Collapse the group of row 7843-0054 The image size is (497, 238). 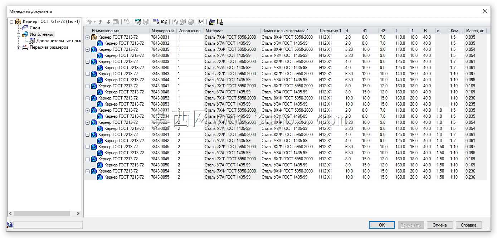coord(88,171)
